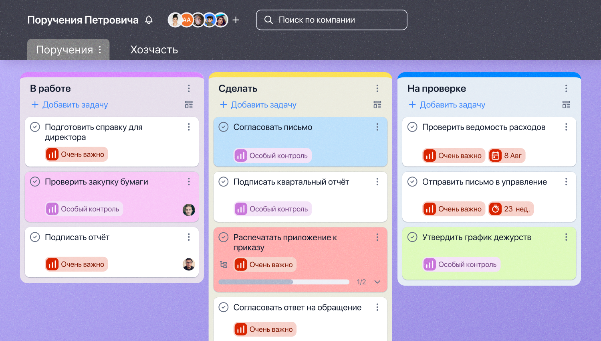Image resolution: width=601 pixels, height=341 pixels.
Task: Click template icon in На проверке column
Action: [566, 105]
